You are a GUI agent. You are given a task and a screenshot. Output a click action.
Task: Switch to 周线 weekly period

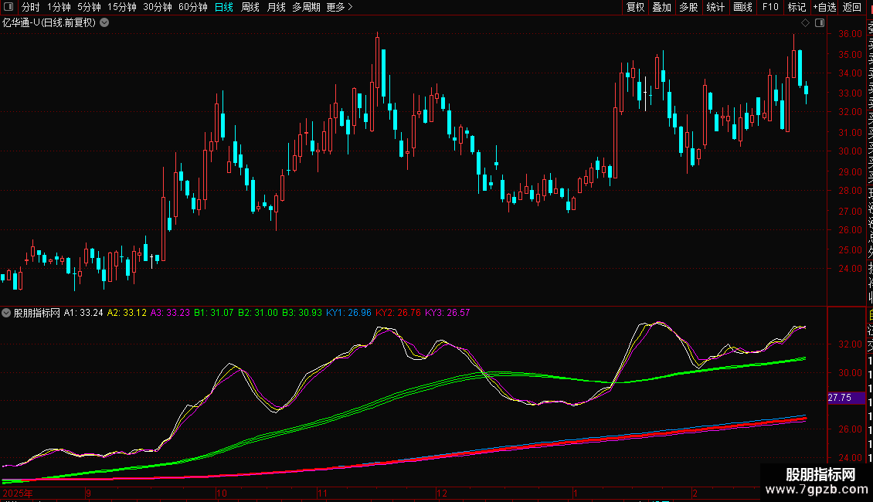[x=250, y=7]
